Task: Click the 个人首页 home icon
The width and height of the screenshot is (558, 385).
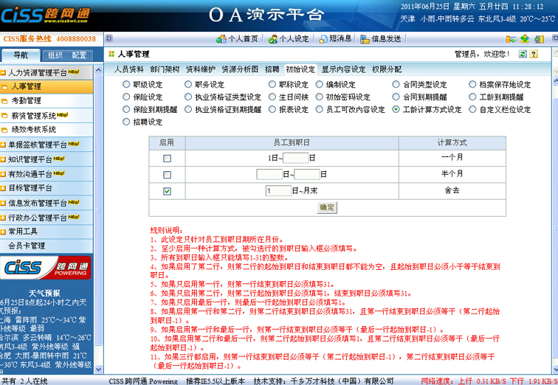Action: (221, 38)
